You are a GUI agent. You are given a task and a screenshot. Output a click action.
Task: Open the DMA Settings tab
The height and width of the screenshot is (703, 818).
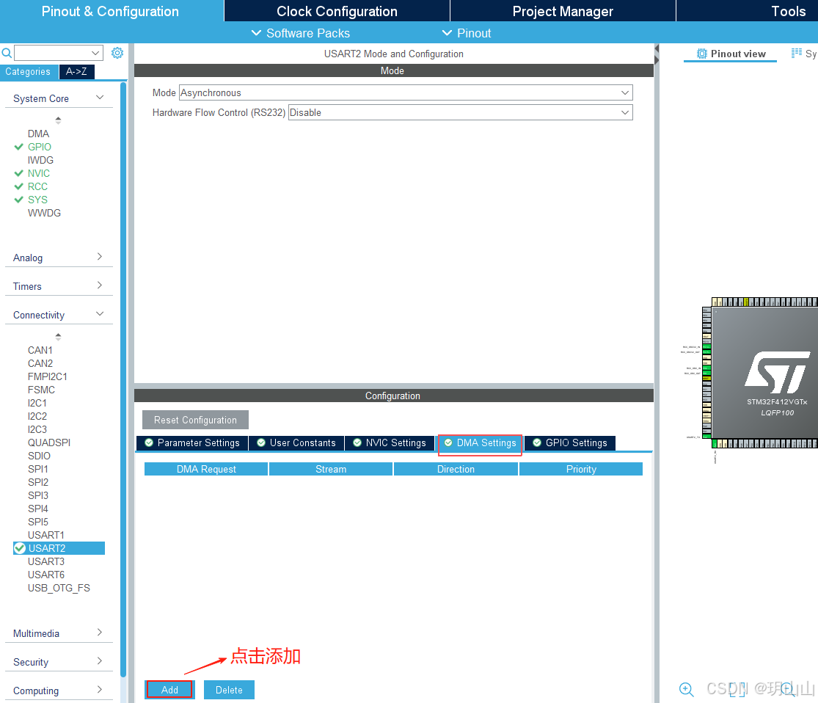480,443
